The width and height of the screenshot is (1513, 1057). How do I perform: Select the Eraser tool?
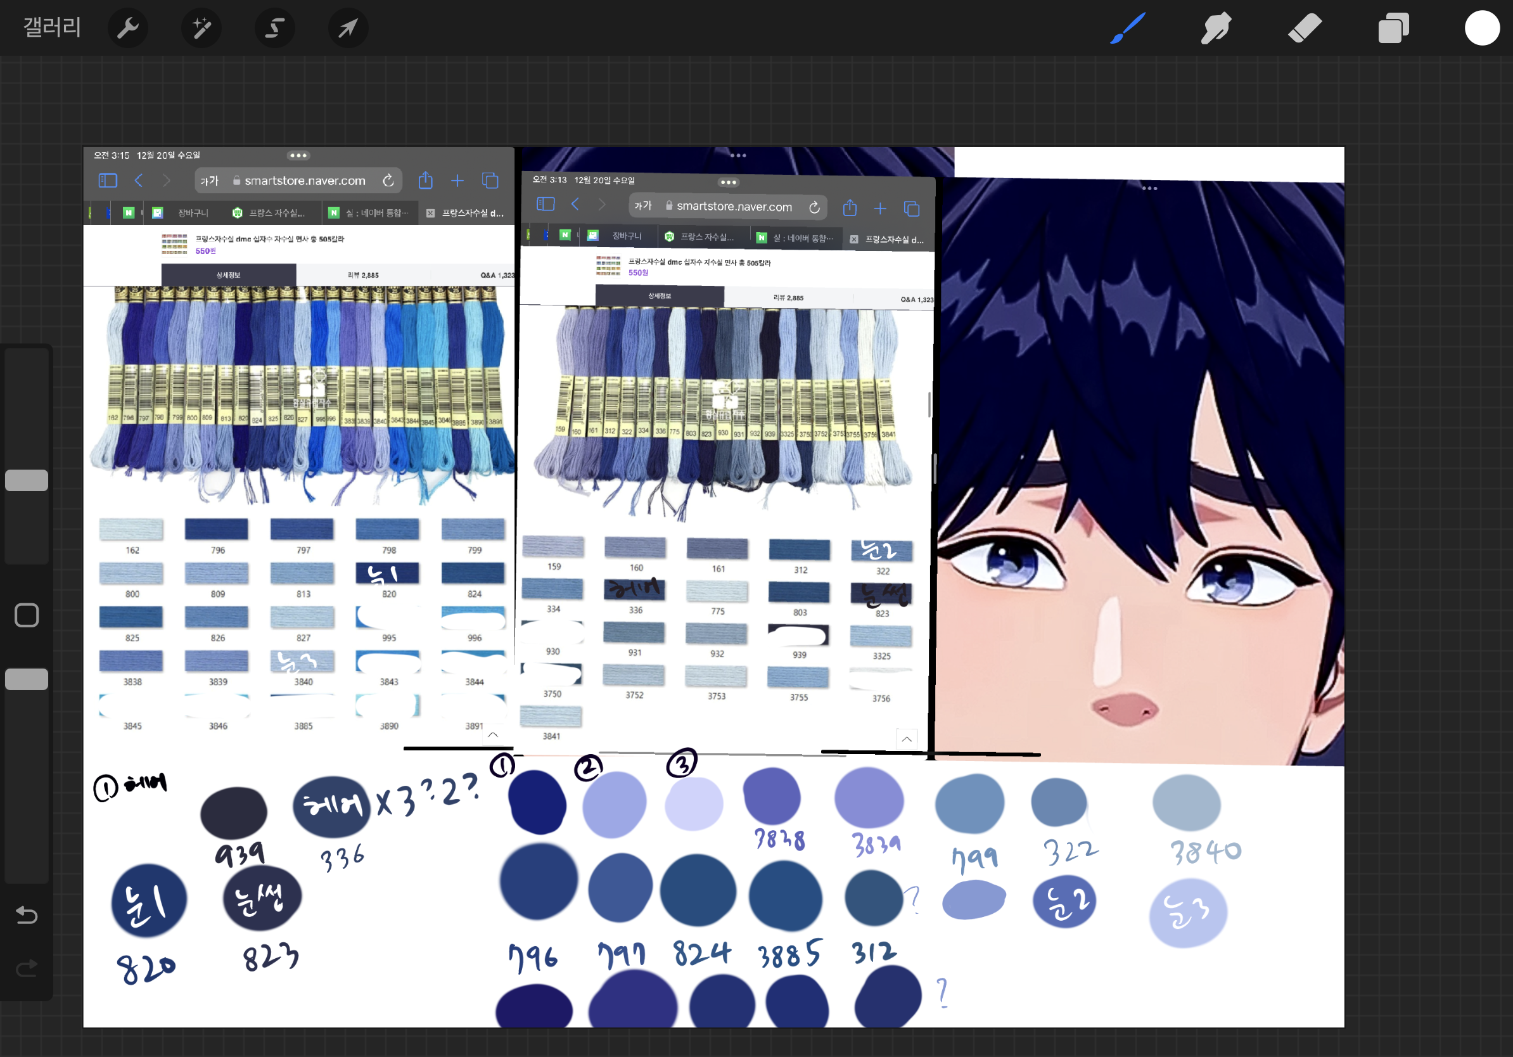click(1305, 29)
